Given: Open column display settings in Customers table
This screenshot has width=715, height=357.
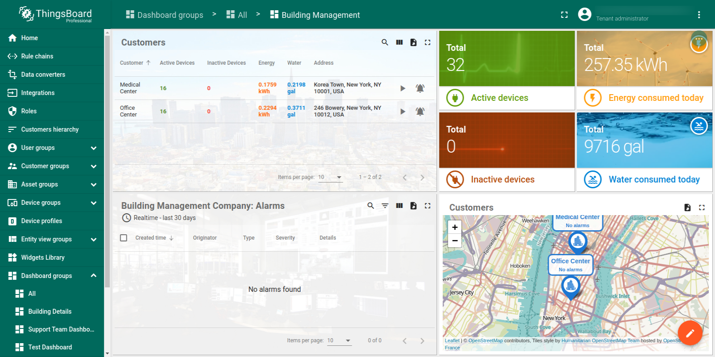Looking at the screenshot, I should point(400,42).
